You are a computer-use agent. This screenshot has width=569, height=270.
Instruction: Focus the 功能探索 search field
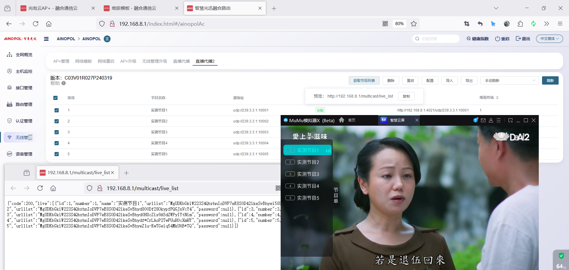click(436, 39)
